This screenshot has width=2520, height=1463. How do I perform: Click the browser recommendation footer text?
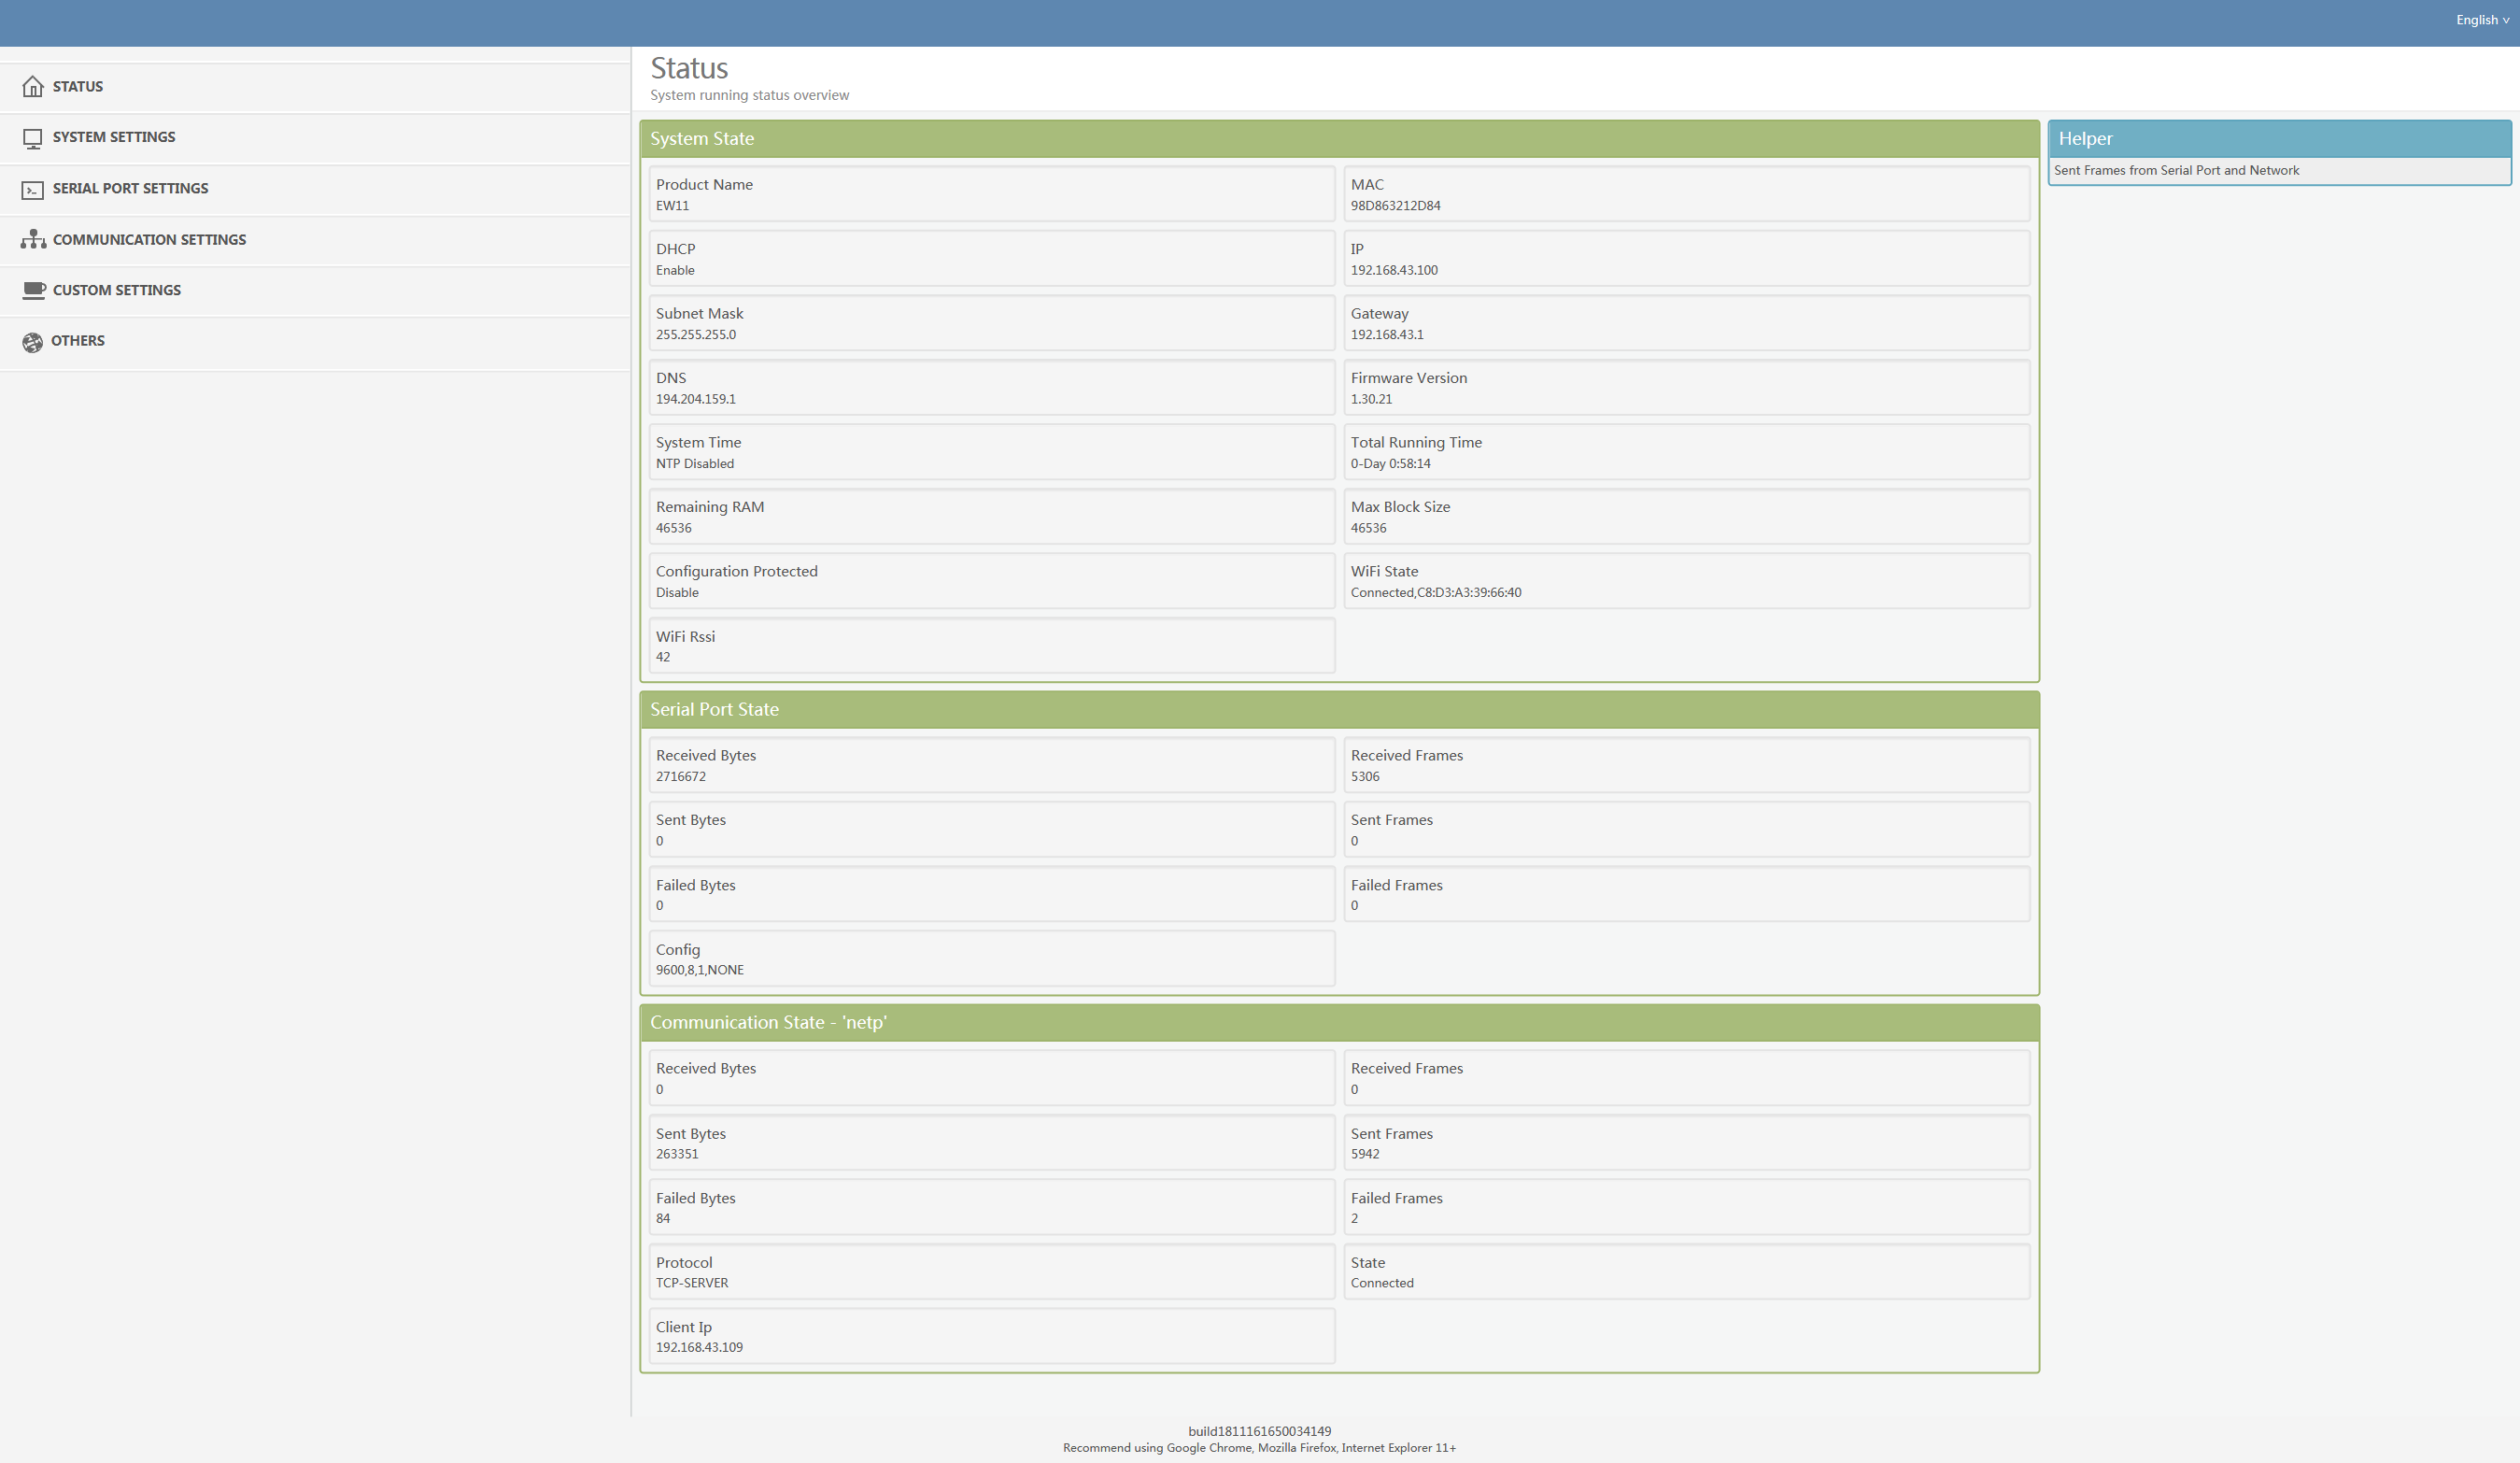pyautogui.click(x=1259, y=1448)
